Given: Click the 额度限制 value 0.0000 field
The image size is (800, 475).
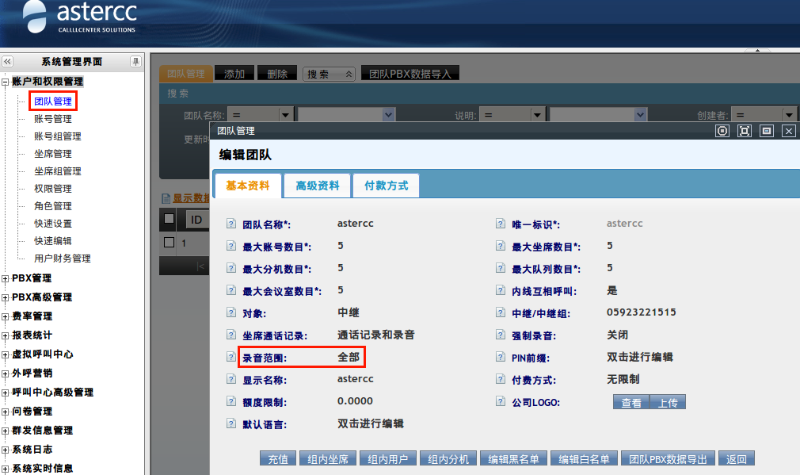Looking at the screenshot, I should click(x=355, y=401).
